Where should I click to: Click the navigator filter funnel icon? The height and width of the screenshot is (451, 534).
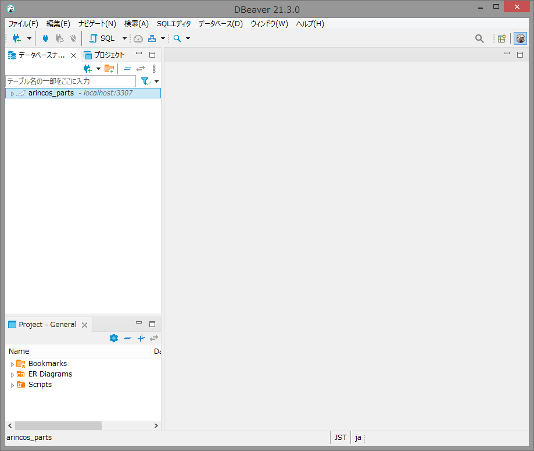click(x=145, y=81)
